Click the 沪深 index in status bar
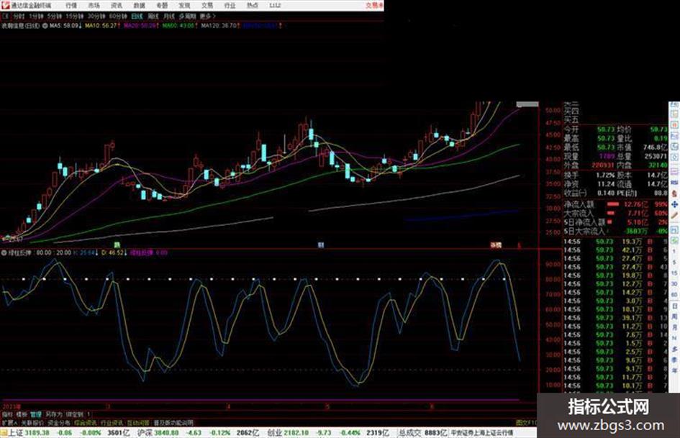The image size is (680, 438). pyautogui.click(x=145, y=433)
